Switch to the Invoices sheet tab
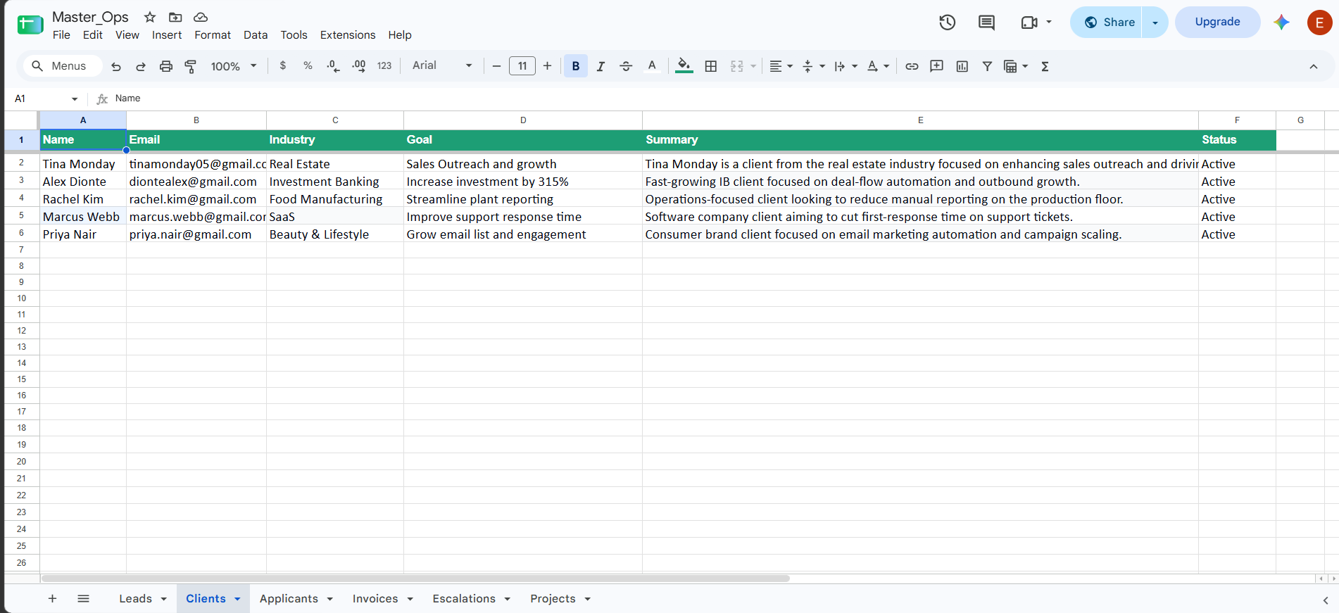The image size is (1339, 613). point(375,599)
